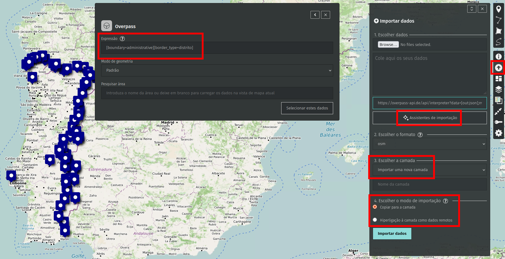
Task: Close the Overpass panel
Action: tap(326, 15)
